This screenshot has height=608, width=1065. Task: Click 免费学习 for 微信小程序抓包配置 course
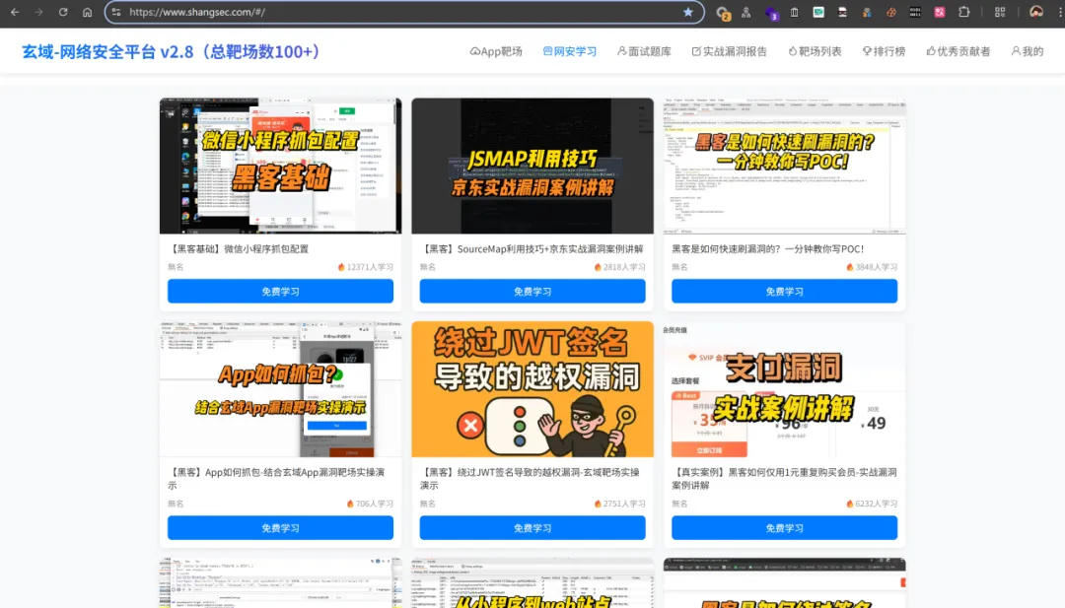(280, 291)
